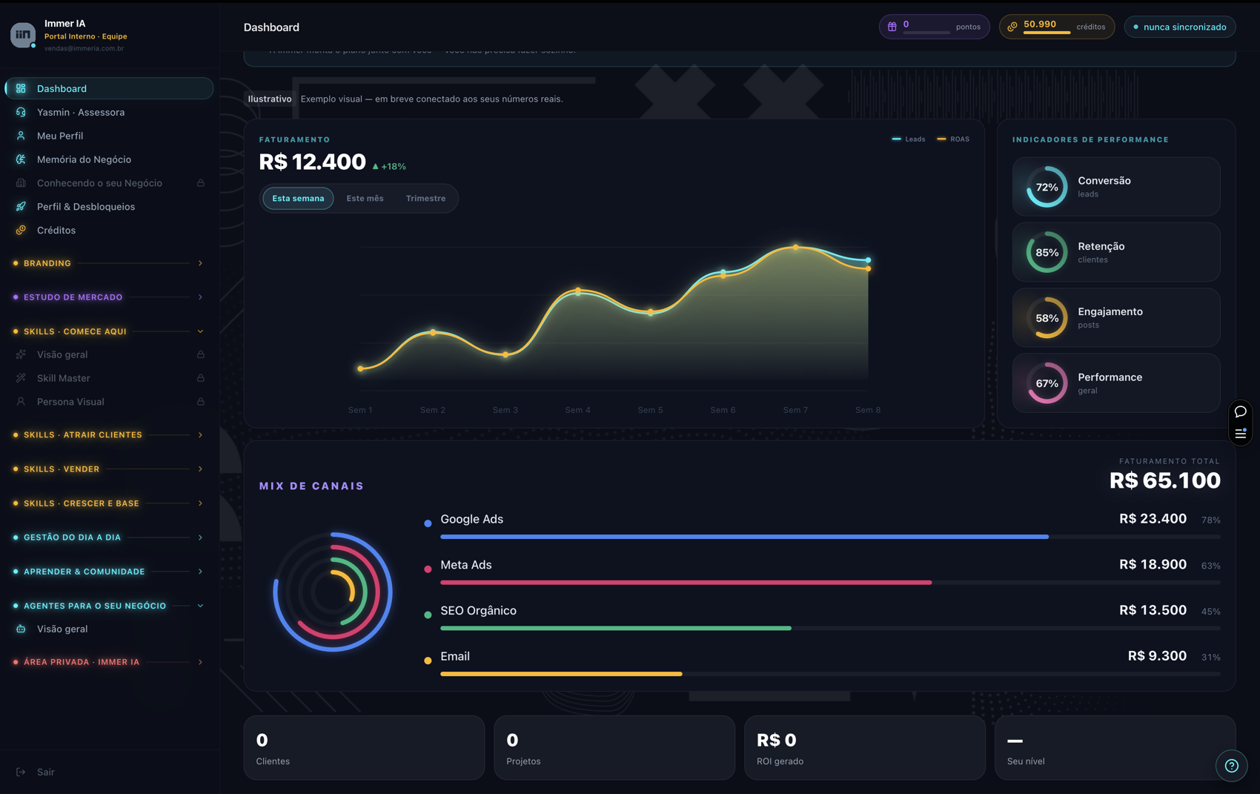Open the chat bubble floating icon
Image resolution: width=1260 pixels, height=794 pixels.
click(x=1241, y=411)
